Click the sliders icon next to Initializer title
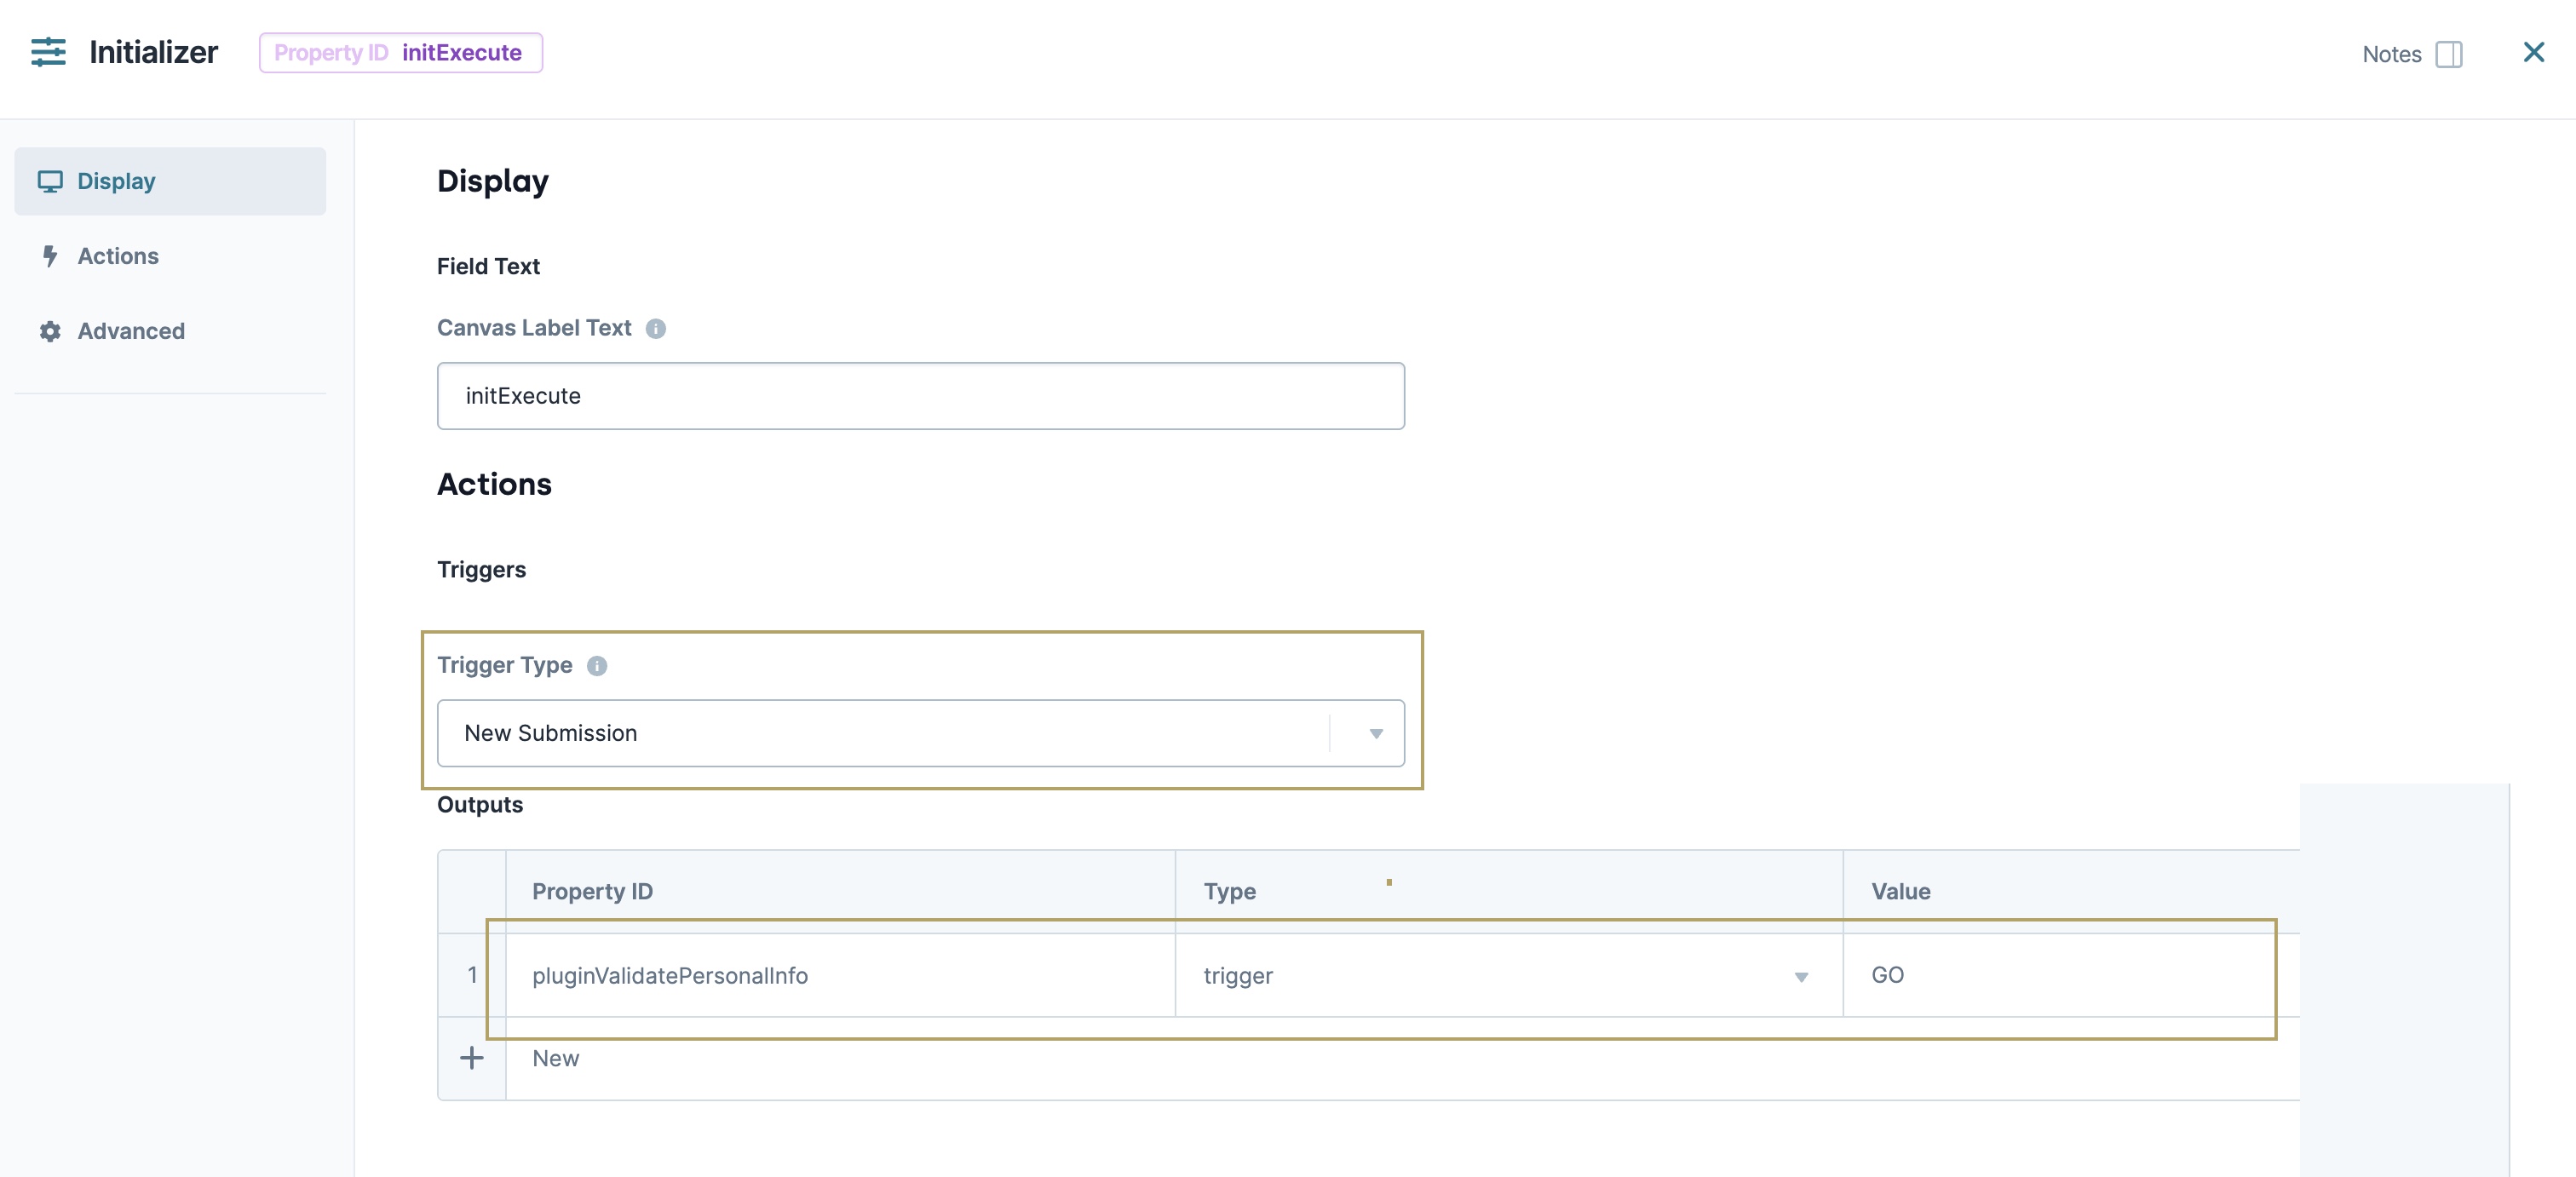The image size is (2576, 1177). [x=47, y=52]
